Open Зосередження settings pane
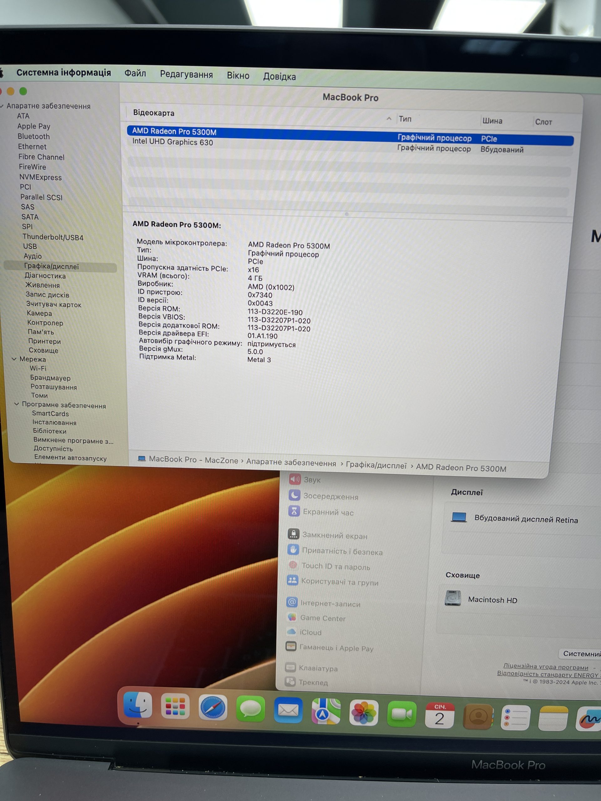This screenshot has height=801, width=601. 323,496
